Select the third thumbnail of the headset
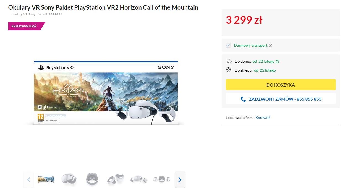This screenshot has width=343, height=188. [92, 179]
